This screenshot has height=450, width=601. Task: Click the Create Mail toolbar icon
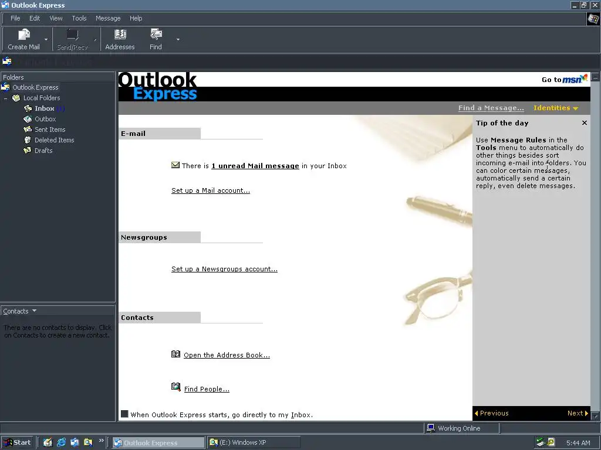pos(23,35)
